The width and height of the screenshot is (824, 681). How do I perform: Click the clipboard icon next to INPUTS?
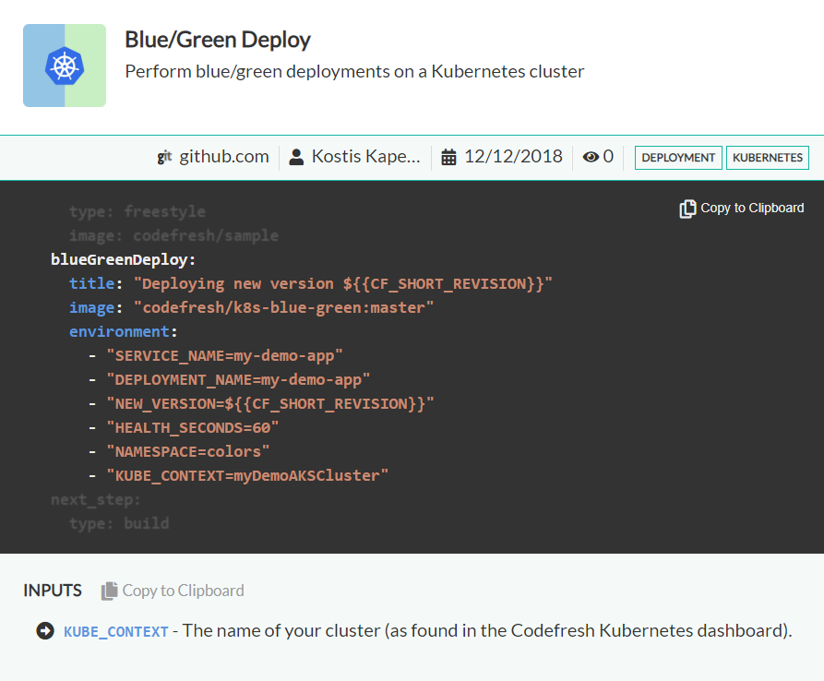click(x=110, y=591)
